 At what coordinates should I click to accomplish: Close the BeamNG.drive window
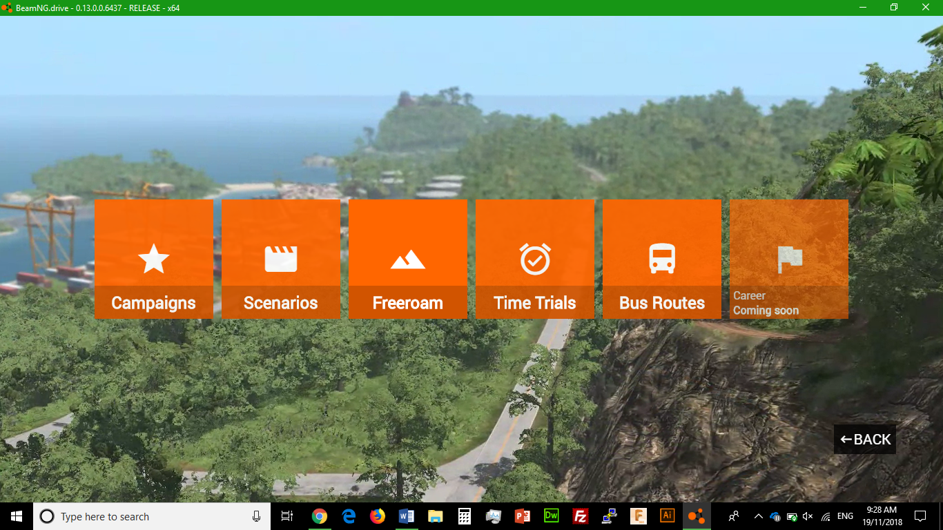926,8
